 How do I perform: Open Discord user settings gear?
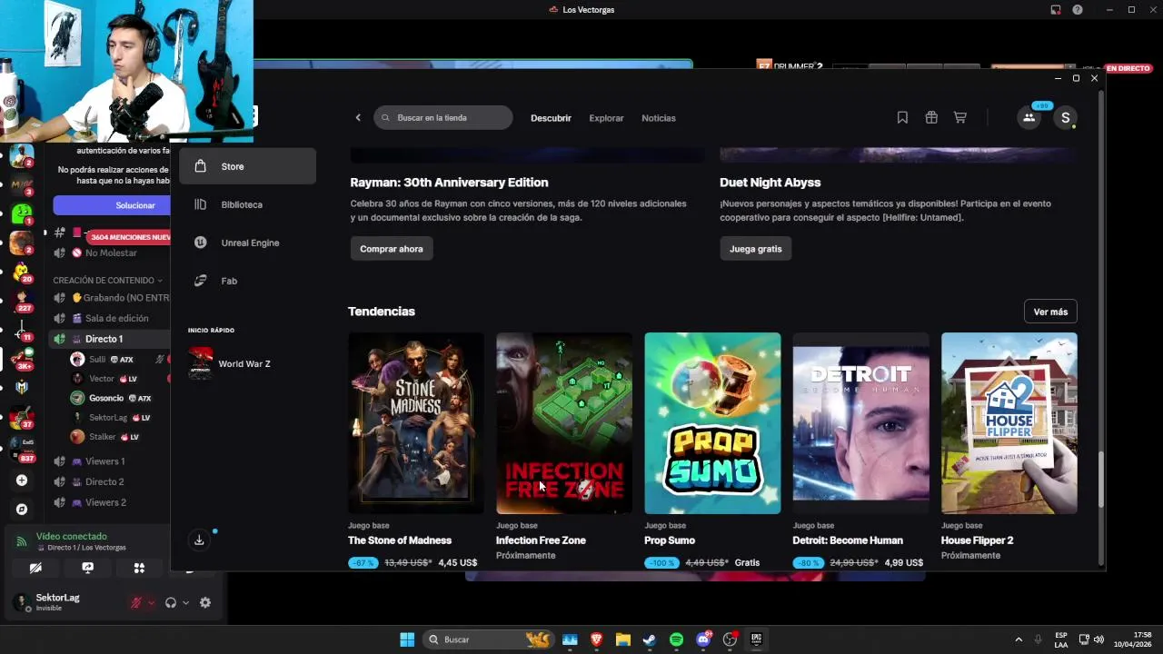click(205, 602)
